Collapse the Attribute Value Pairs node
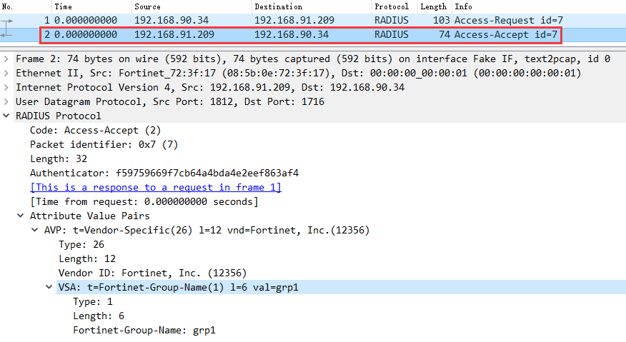The image size is (626, 342). pos(21,216)
